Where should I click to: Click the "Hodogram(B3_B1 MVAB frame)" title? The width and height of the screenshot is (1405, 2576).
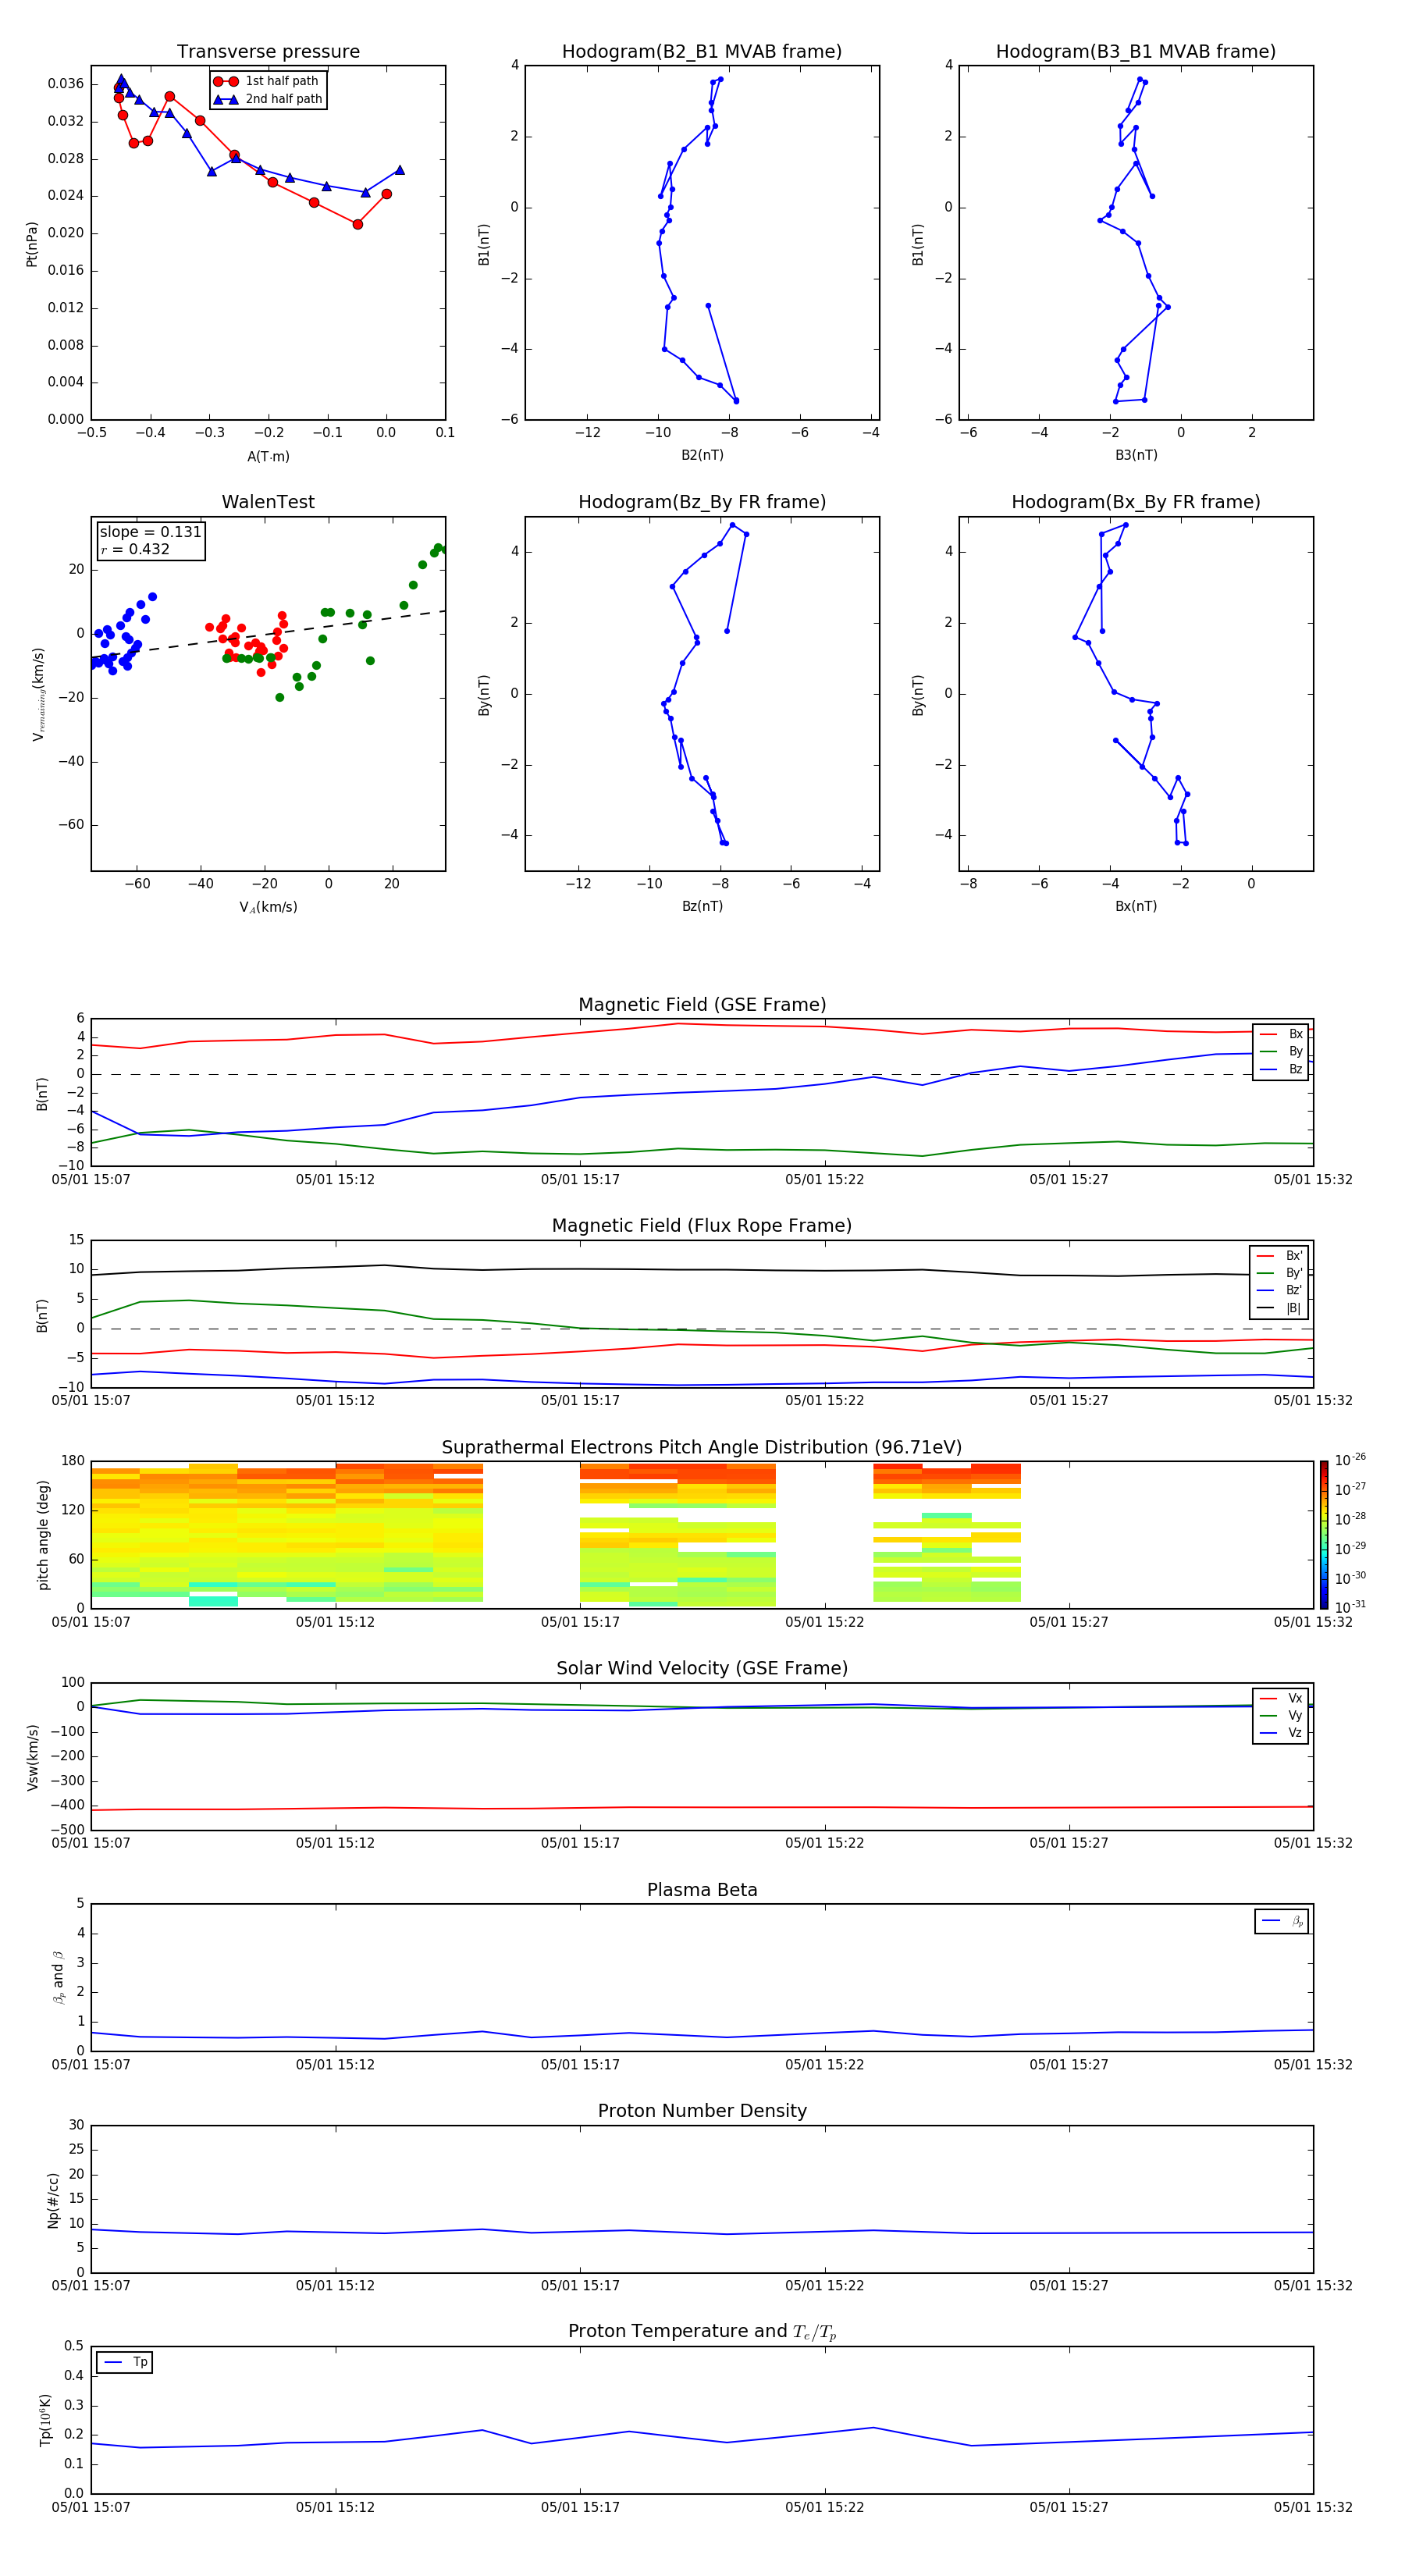coord(1136,51)
